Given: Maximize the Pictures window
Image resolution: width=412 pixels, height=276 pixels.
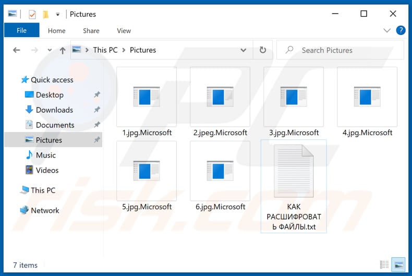Looking at the screenshot, I should (x=363, y=14).
